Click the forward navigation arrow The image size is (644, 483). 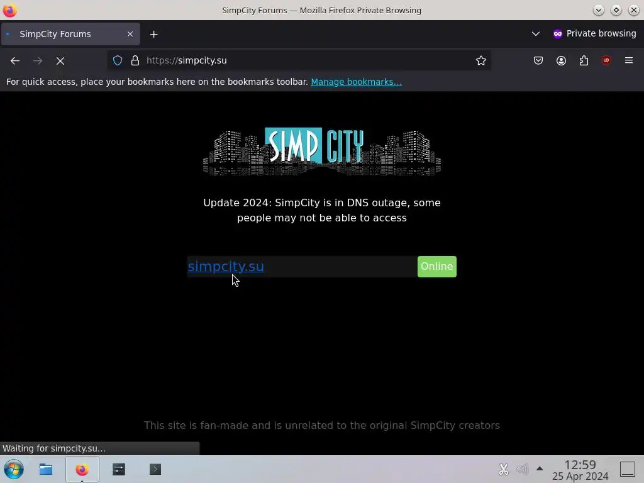pyautogui.click(x=38, y=61)
